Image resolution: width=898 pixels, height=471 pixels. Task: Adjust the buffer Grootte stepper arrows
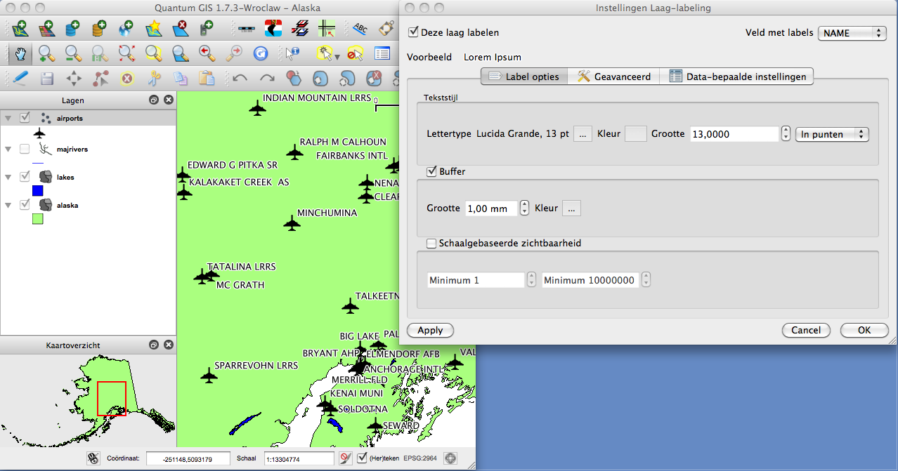(x=524, y=208)
